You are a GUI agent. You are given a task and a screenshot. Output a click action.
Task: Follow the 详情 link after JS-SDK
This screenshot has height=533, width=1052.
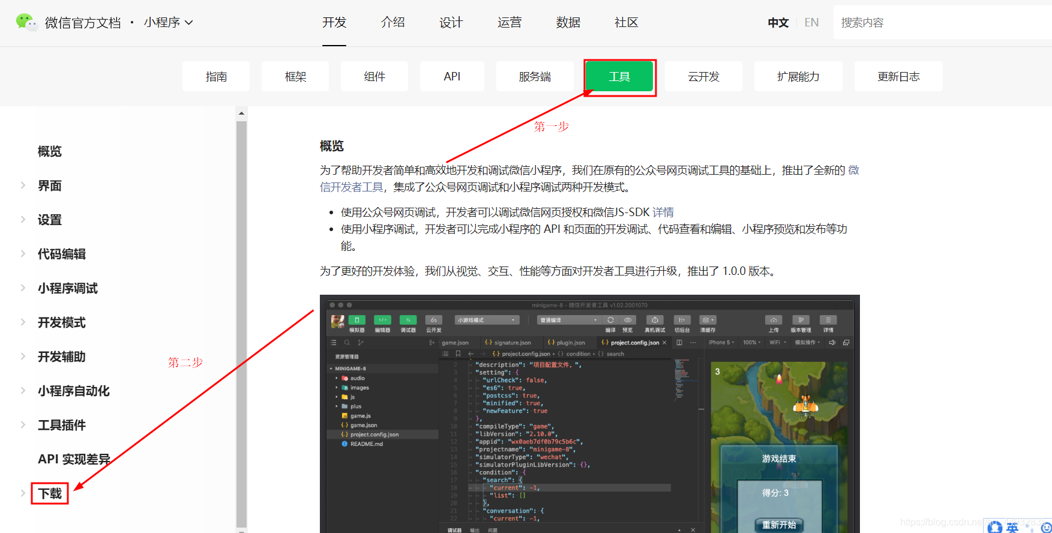tap(663, 212)
